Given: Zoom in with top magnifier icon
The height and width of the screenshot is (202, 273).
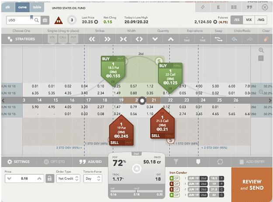Looking at the screenshot, I should click(x=261, y=50).
